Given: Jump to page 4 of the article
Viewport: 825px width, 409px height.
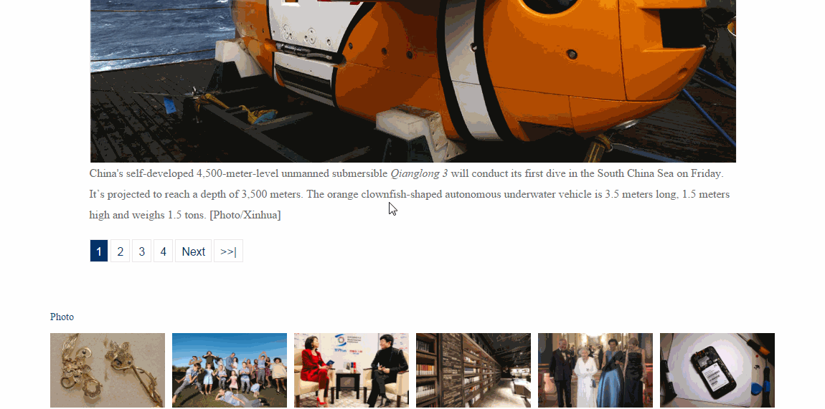Looking at the screenshot, I should (x=163, y=251).
